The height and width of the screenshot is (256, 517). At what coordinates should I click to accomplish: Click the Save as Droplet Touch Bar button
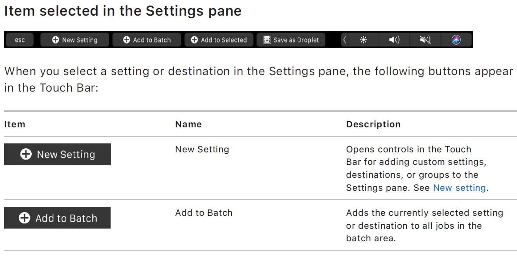tap(291, 40)
